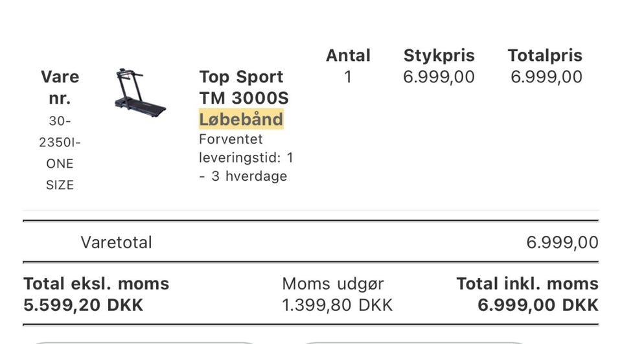
Task: Click the Total eksl. moms label
Action: coord(96,284)
